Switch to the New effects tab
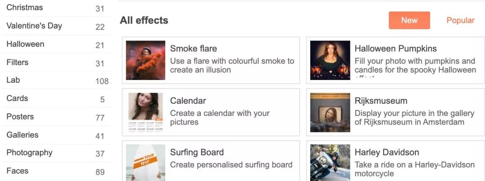Screen dimensions: 485x181 409,20
